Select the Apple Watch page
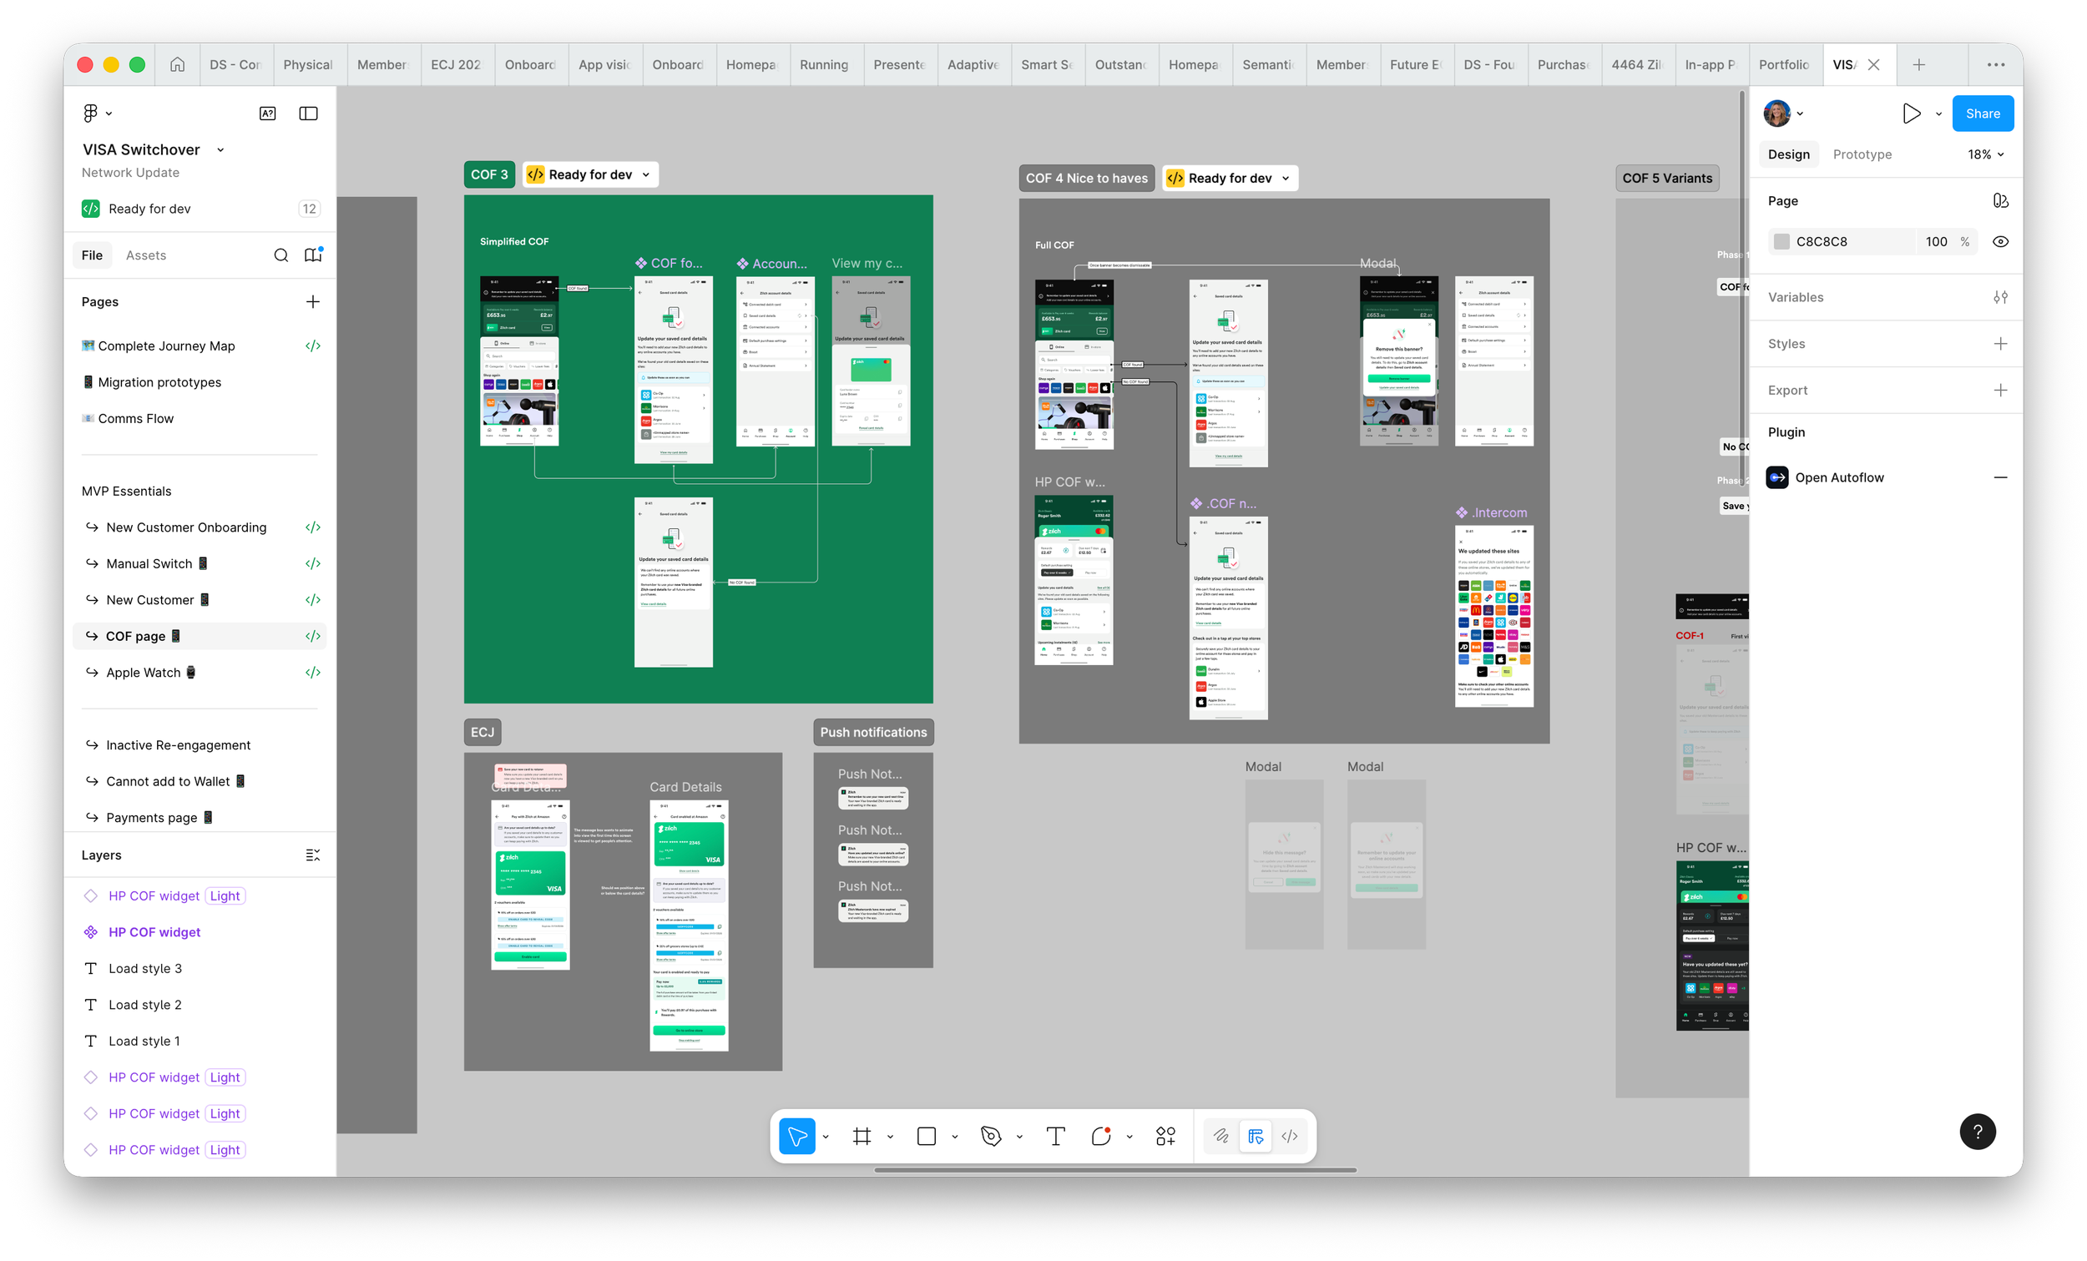This screenshot has width=2087, height=1261. pos(143,673)
